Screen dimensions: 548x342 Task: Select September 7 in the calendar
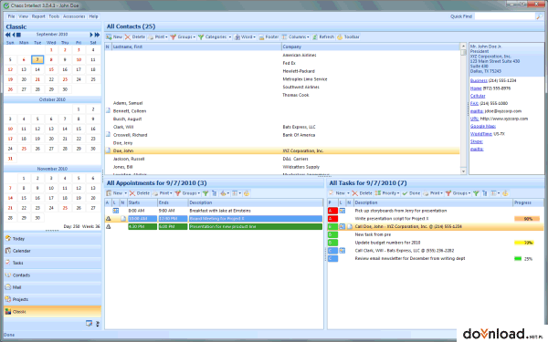pos(37,59)
